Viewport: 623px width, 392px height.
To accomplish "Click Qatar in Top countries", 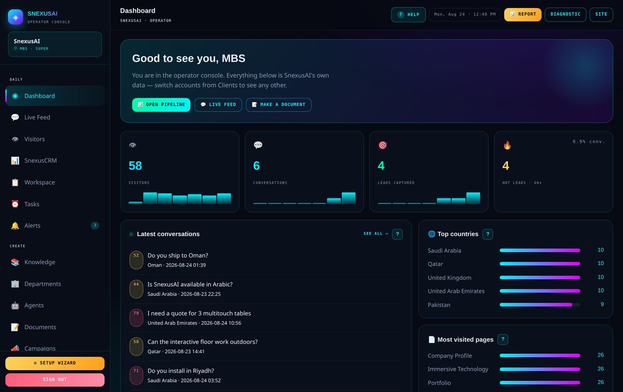I will [435, 264].
